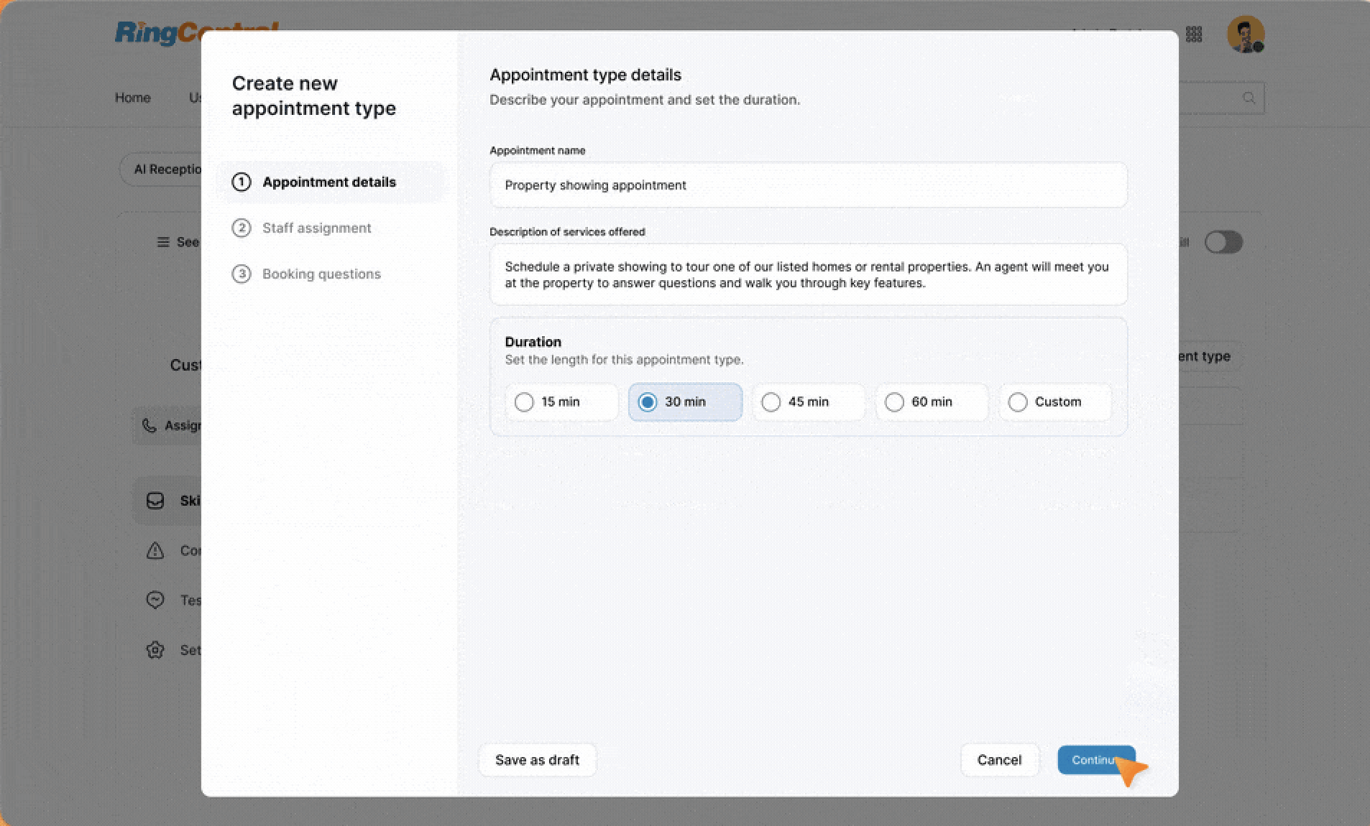1370x826 pixels.
Task: Save the appointment as draft
Action: coord(537,760)
